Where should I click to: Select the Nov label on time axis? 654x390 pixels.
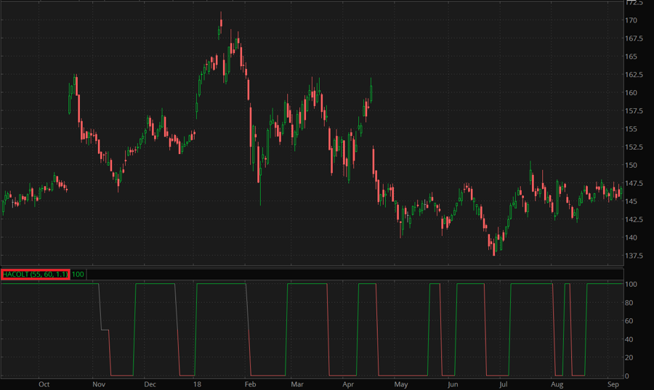point(100,383)
